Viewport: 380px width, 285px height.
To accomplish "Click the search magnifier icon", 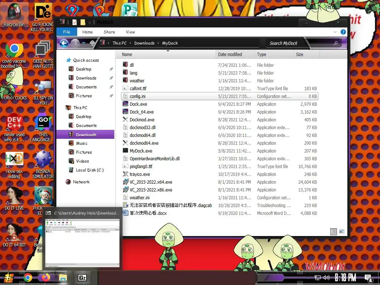I will tap(335, 43).
